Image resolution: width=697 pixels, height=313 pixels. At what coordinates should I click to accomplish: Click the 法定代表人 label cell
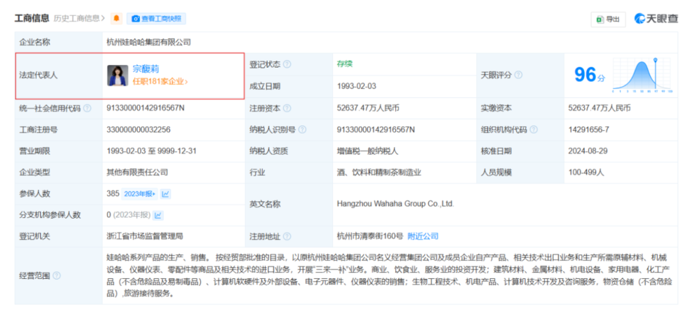[58, 75]
